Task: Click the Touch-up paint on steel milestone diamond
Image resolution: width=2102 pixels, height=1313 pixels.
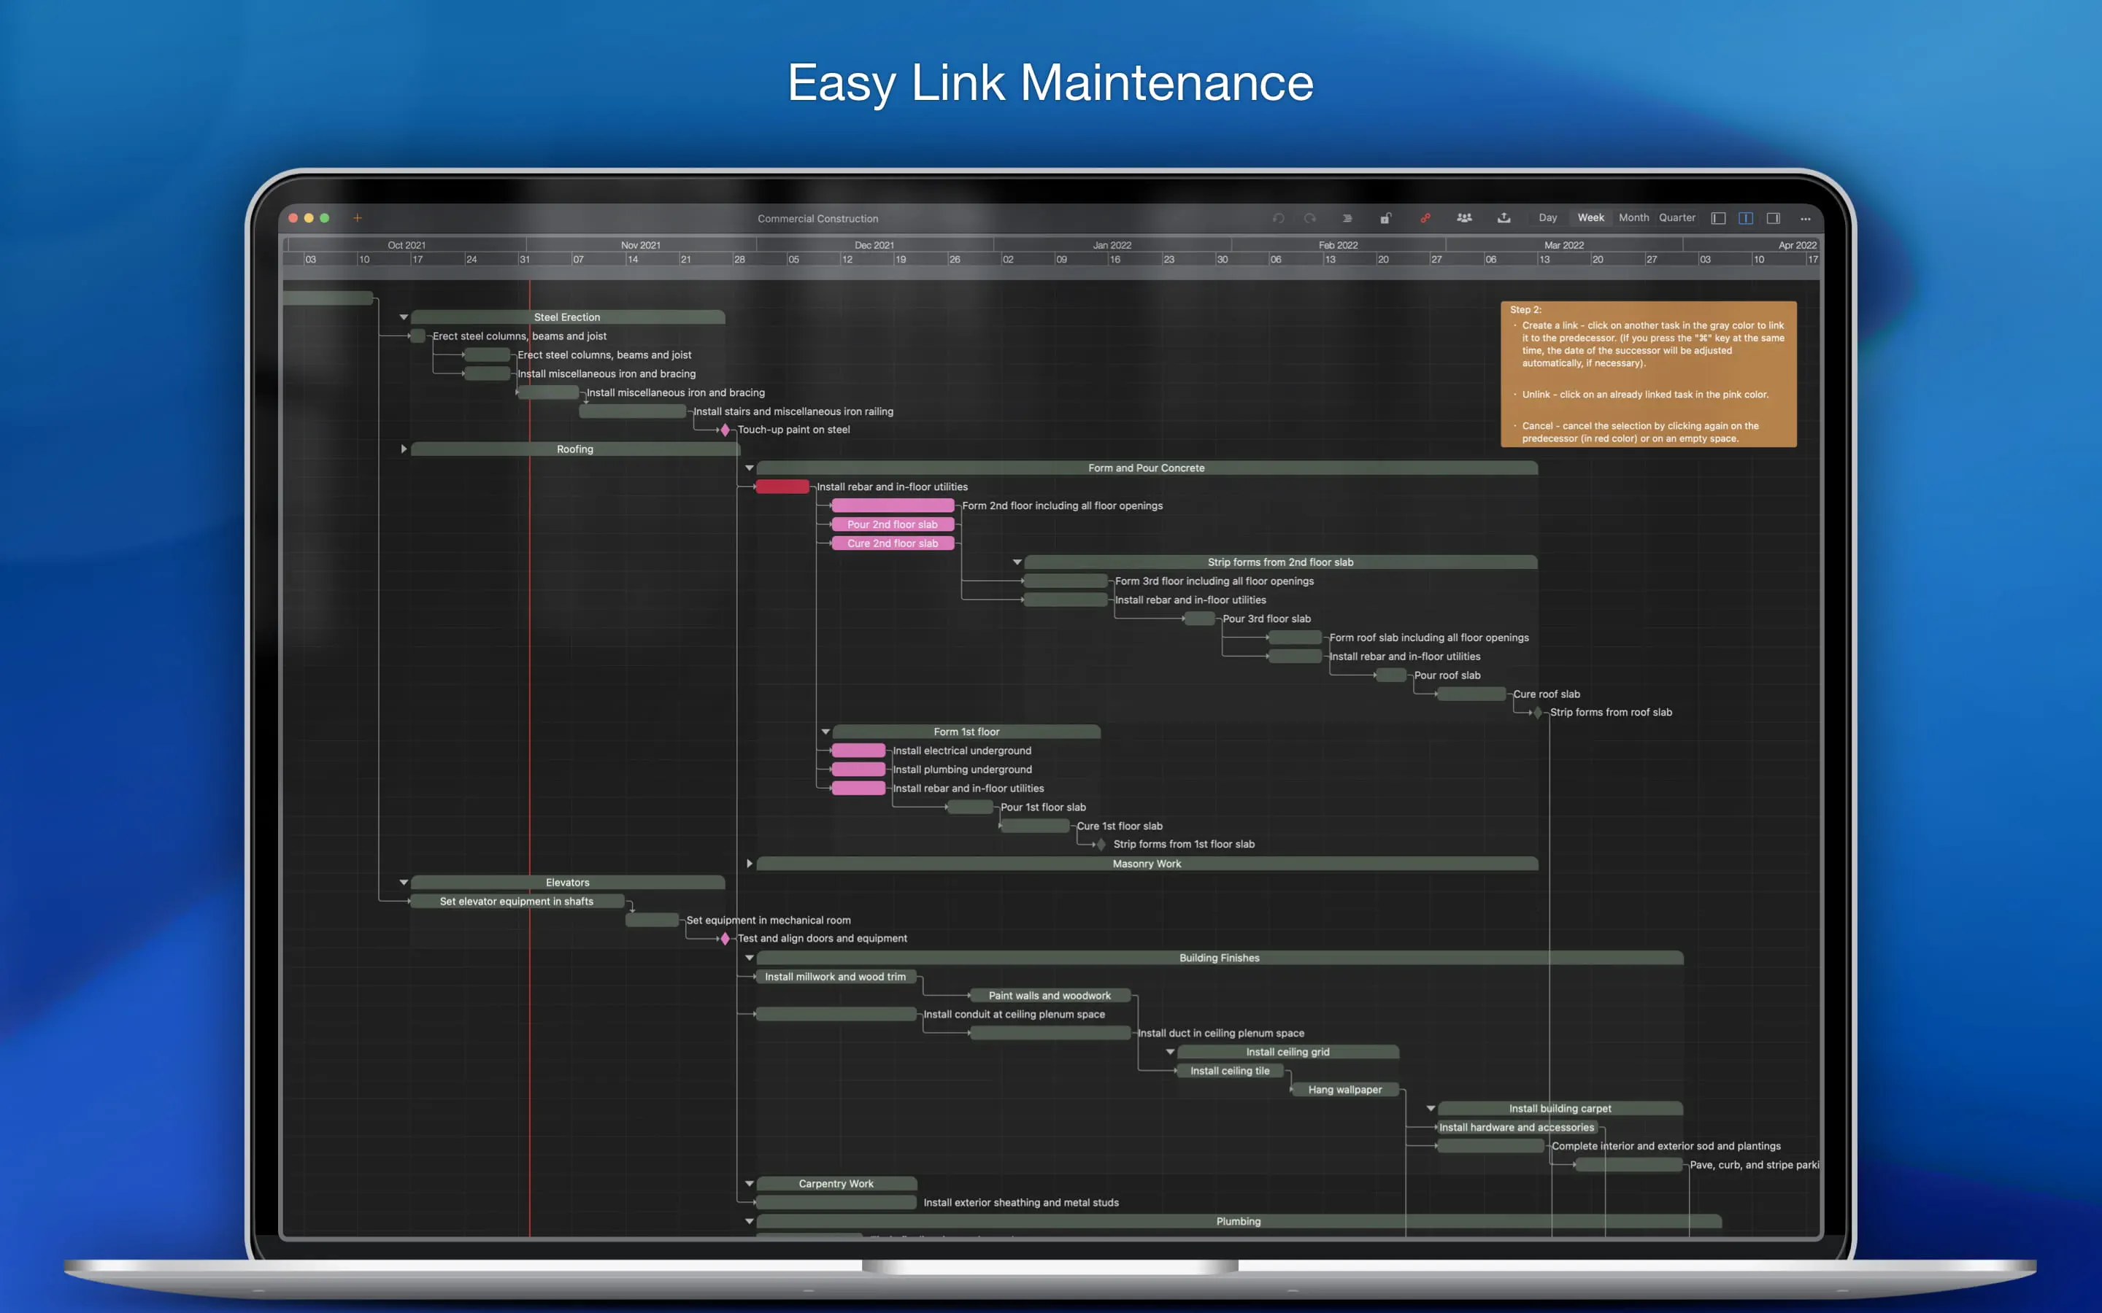Action: [x=725, y=430]
